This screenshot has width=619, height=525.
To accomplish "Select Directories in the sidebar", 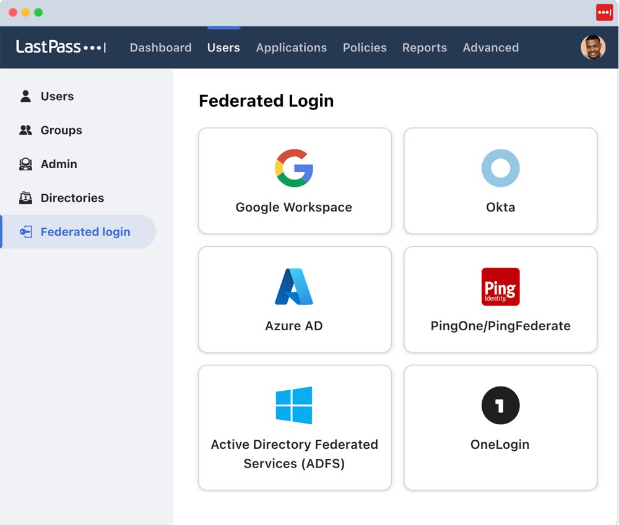I will click(x=72, y=198).
